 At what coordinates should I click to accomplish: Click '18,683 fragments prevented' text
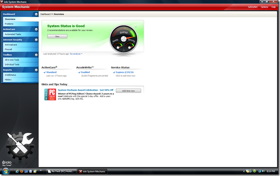click(x=94, y=76)
